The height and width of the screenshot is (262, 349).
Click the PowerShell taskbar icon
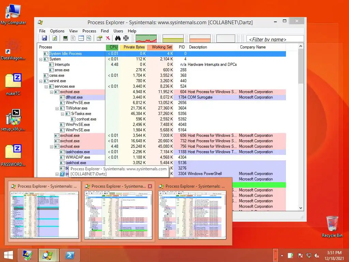70,255
